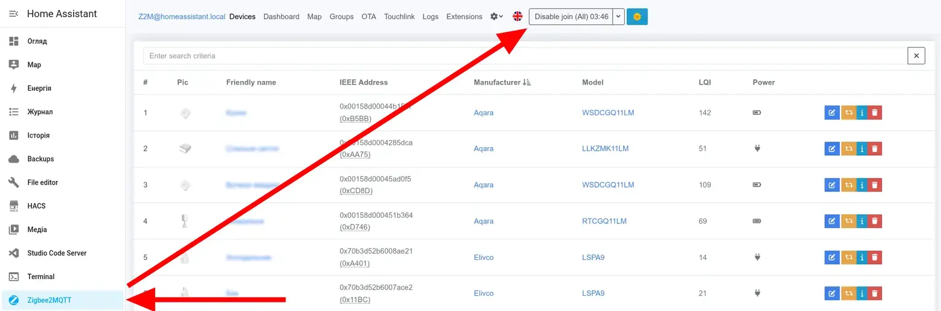Open Terminal from the sidebar

41,277
